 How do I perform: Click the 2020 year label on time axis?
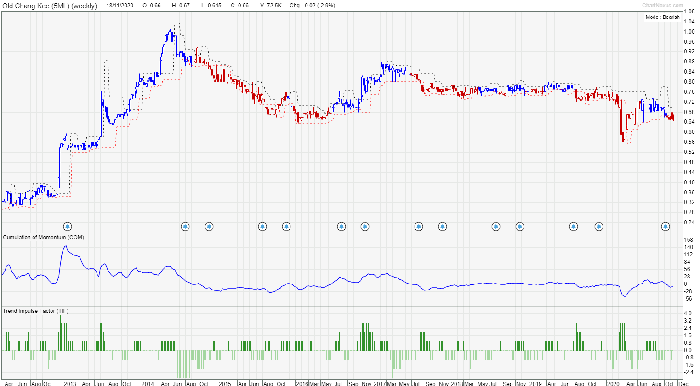point(613,383)
